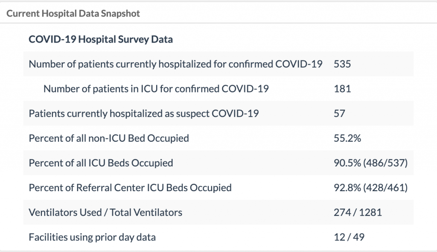Click the 55.2% non-ICU occupancy value
437x252 pixels.
[346, 138]
